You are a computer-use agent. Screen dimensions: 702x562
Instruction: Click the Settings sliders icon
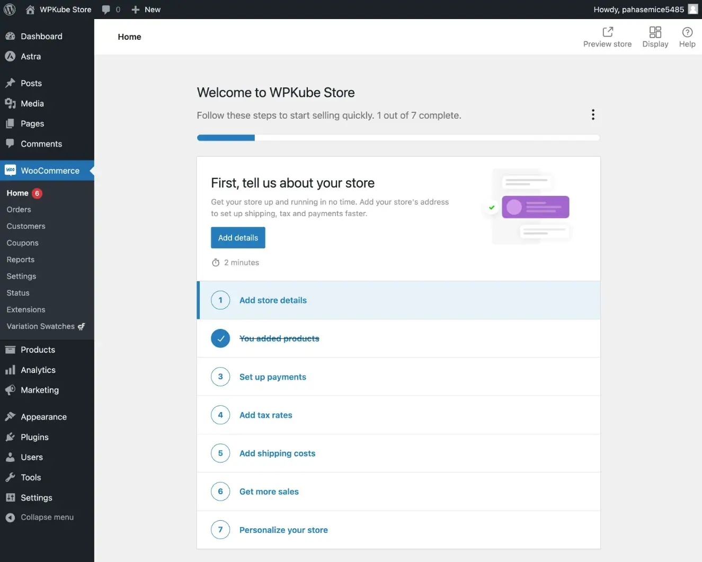pos(10,497)
